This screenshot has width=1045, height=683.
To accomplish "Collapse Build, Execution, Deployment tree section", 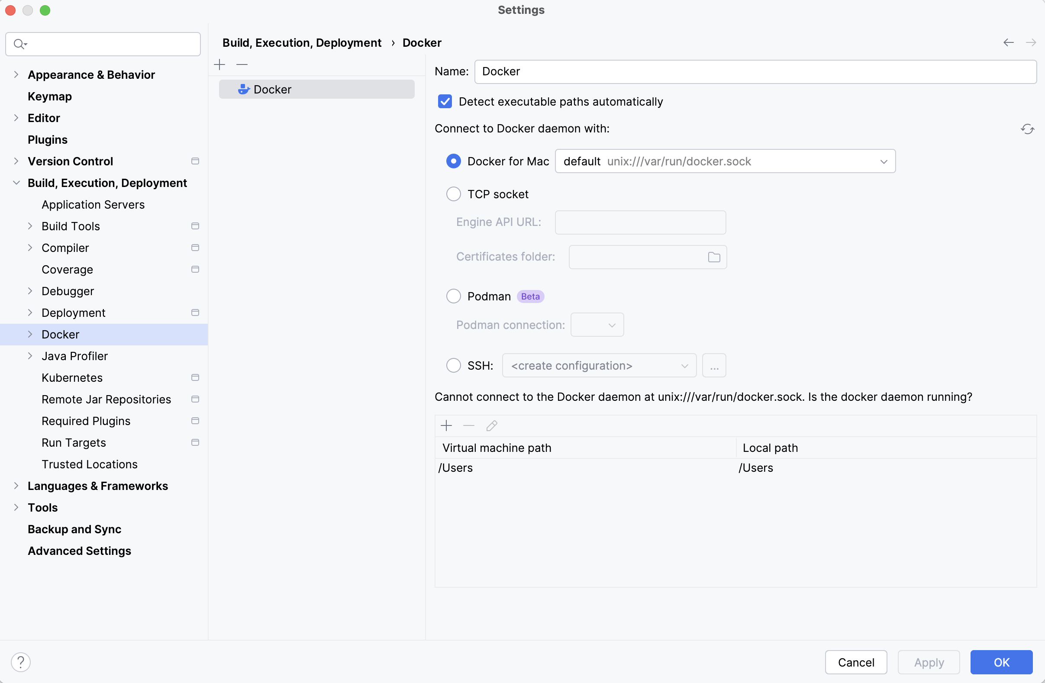I will coord(16,183).
